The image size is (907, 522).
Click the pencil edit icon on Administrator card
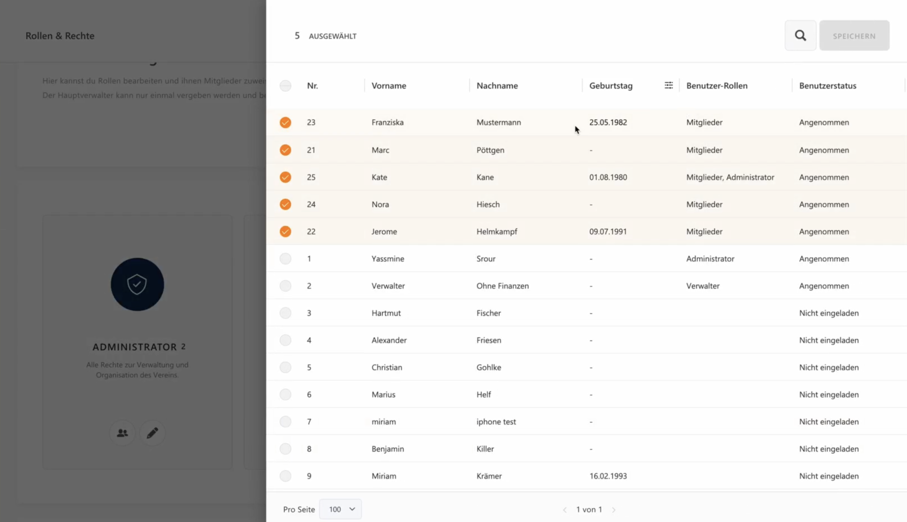pos(152,433)
